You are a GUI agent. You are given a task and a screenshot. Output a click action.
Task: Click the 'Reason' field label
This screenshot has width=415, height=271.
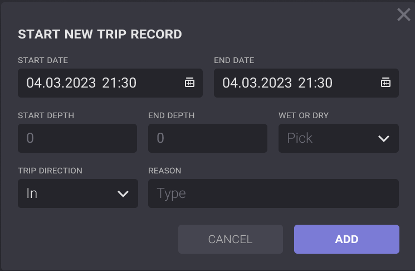[x=164, y=171]
